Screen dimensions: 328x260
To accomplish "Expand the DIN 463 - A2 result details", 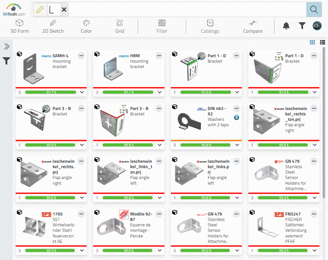I will click(x=237, y=145).
